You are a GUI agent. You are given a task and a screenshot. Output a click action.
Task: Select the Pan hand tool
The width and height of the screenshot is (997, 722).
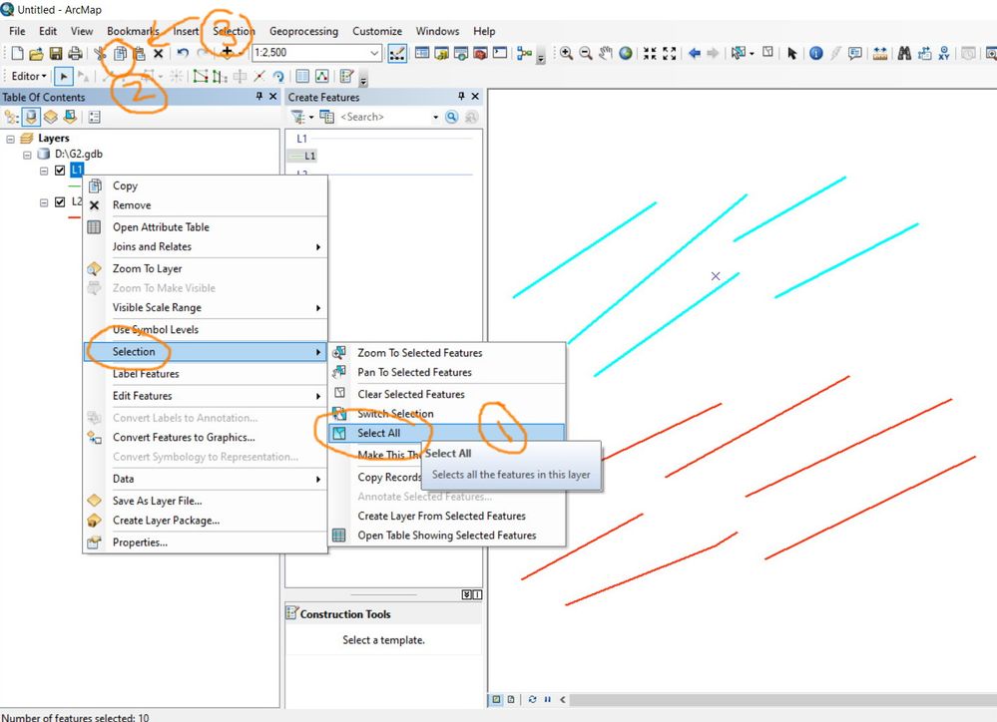[x=606, y=54]
